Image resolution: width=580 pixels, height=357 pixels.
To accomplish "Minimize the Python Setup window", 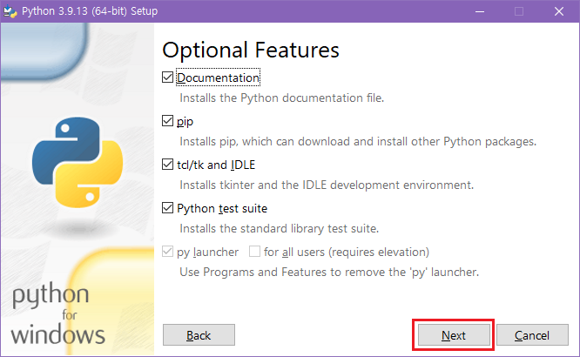I will tap(480, 11).
